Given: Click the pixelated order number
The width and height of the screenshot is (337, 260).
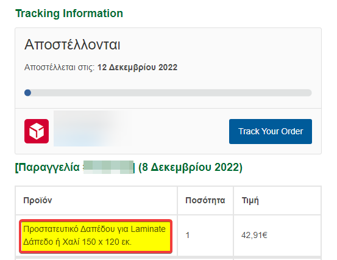Looking at the screenshot, I should point(108,167).
